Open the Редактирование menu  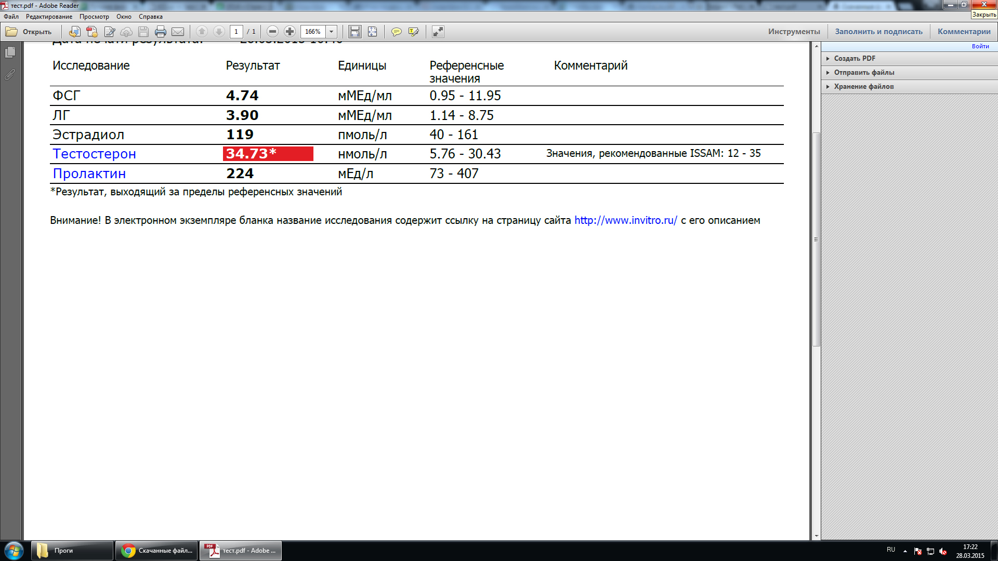pos(49,17)
